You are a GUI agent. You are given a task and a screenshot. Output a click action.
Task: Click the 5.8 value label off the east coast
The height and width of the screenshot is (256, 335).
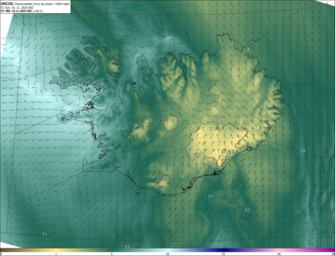pyautogui.click(x=303, y=151)
